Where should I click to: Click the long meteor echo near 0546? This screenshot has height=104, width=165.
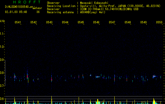(x=98, y=77)
